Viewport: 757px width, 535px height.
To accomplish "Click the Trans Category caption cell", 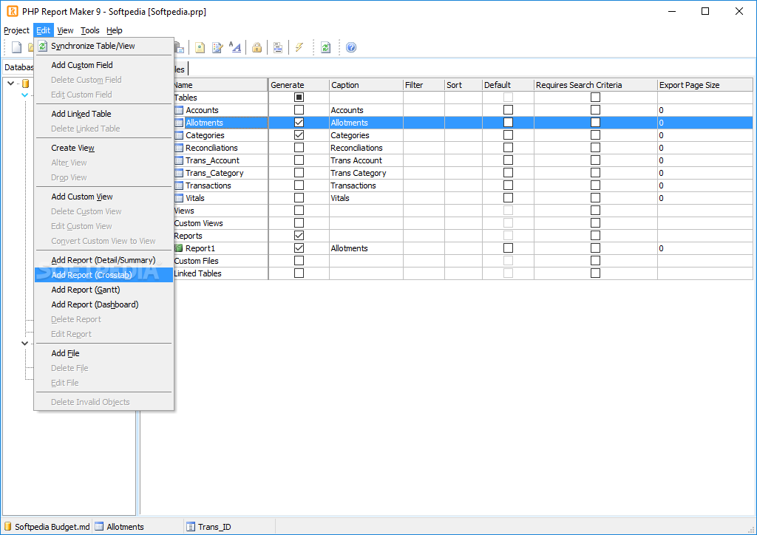I will pos(367,173).
